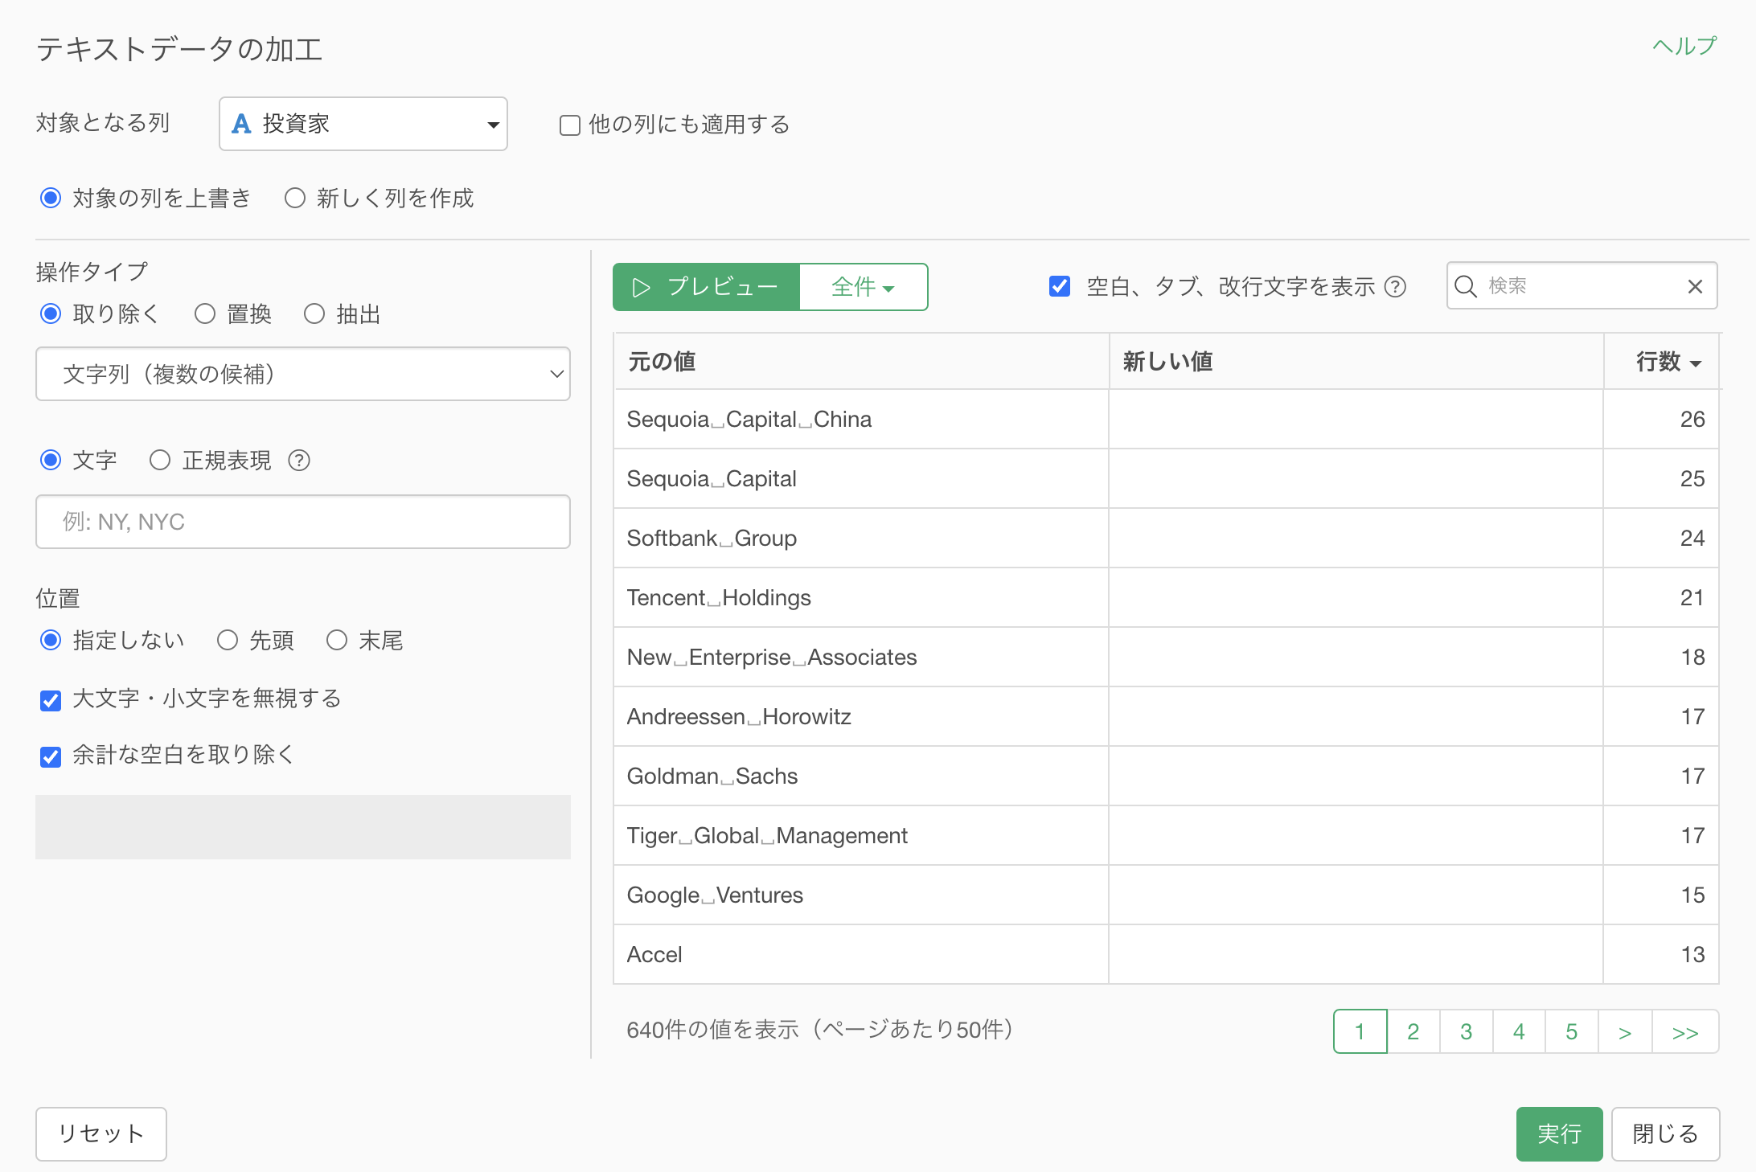Click the 閉じる button
The width and height of the screenshot is (1756, 1172).
(1665, 1134)
